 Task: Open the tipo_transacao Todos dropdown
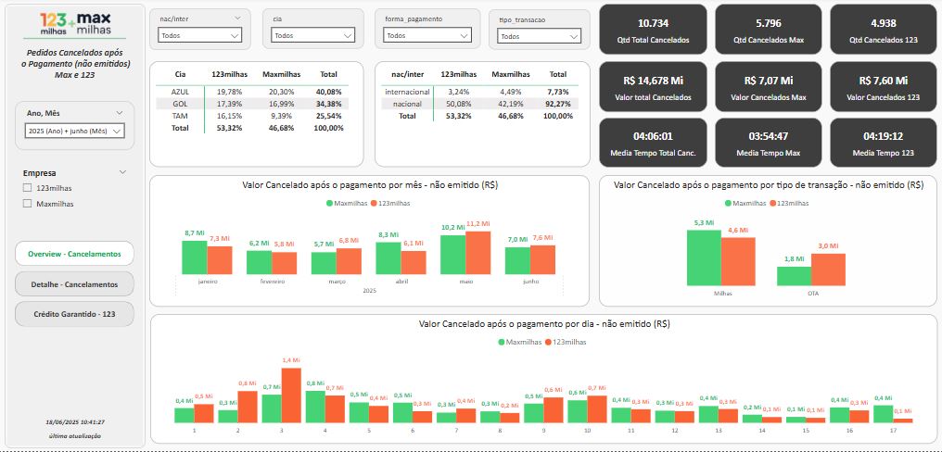click(539, 36)
